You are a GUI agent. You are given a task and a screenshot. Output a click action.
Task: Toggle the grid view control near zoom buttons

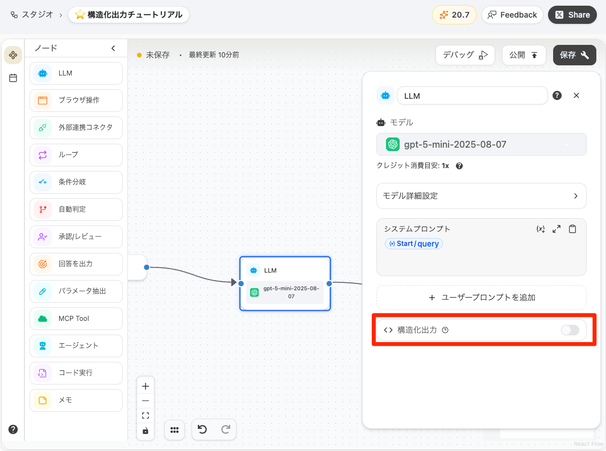click(x=175, y=430)
